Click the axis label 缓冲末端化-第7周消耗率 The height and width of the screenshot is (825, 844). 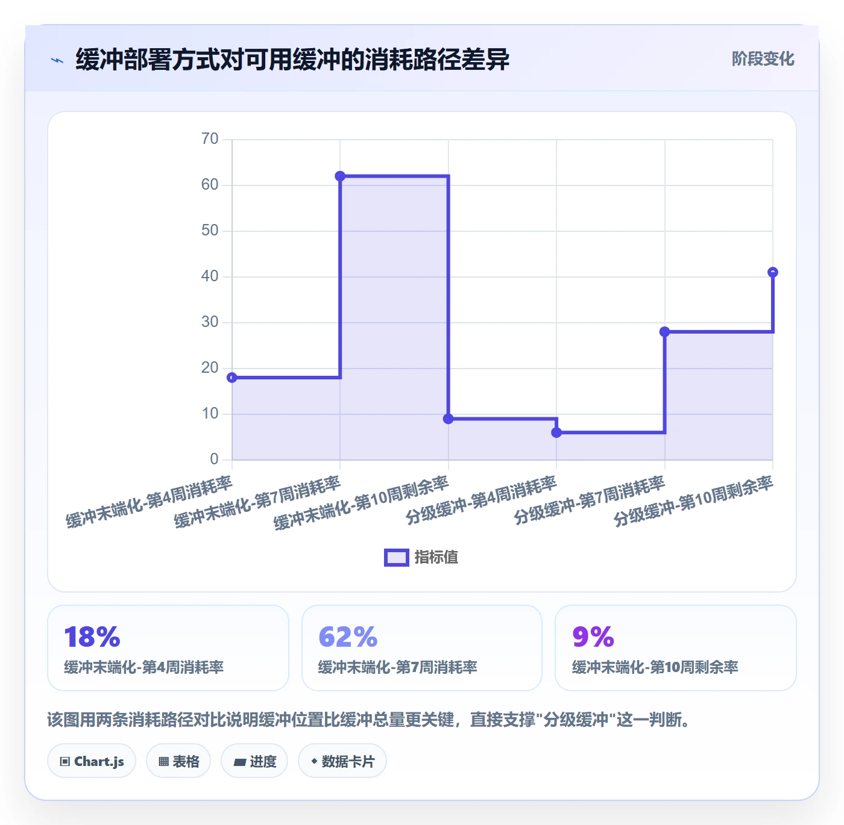point(257,502)
